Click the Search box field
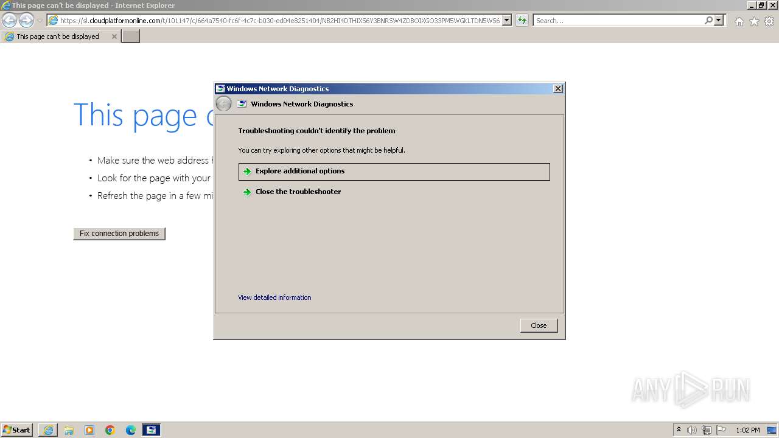Screen dimensions: 779x438 (618, 21)
